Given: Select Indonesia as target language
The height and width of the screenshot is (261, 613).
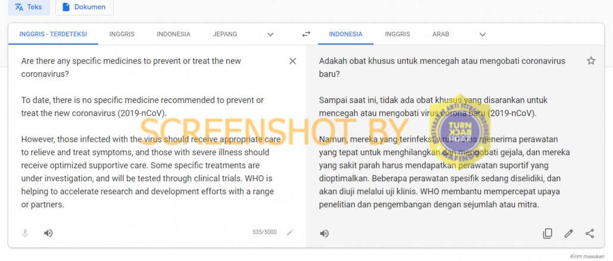Looking at the screenshot, I should click(346, 34).
